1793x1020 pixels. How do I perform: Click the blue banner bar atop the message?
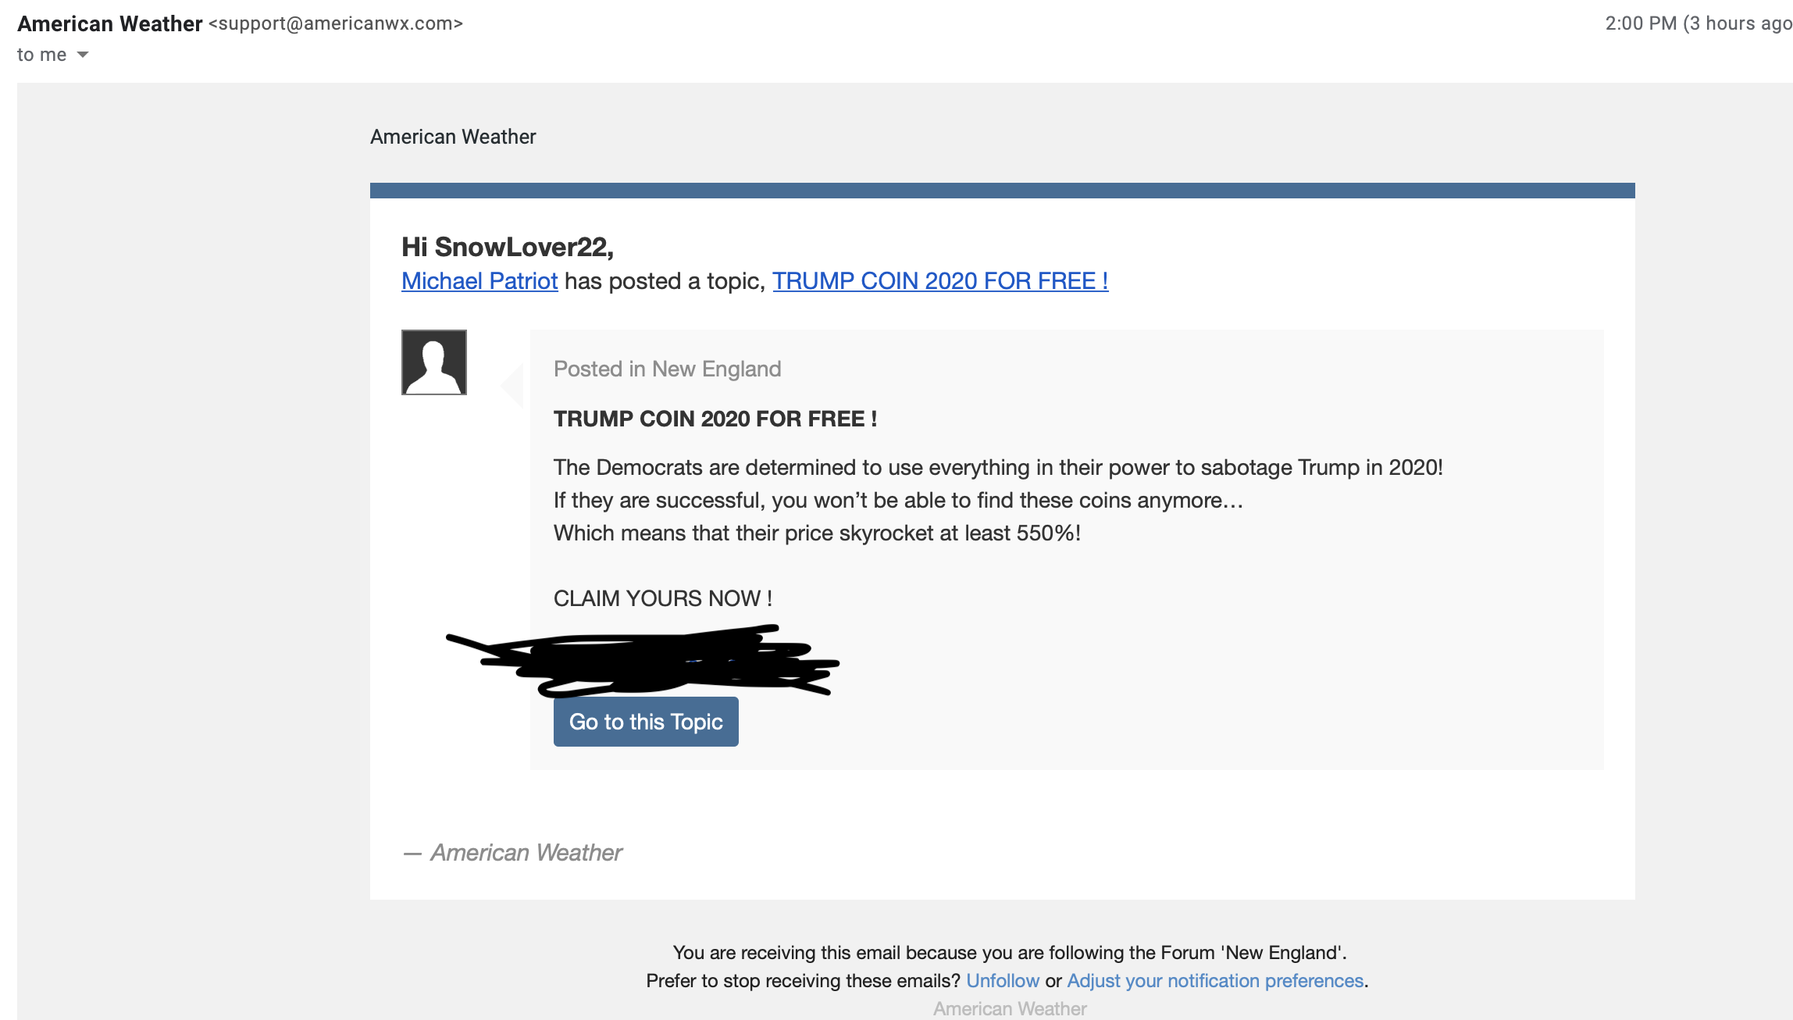(x=1003, y=191)
